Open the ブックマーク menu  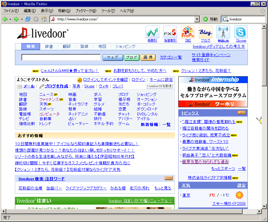click(x=86, y=11)
